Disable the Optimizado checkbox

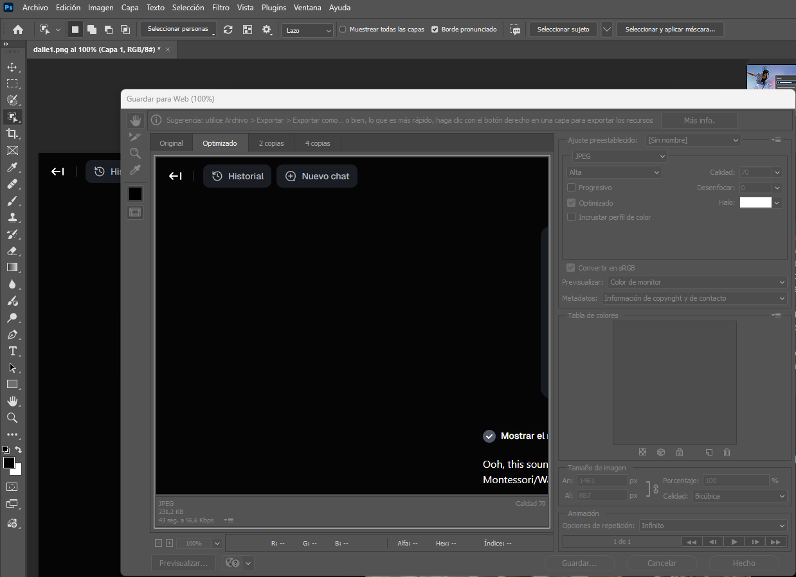[x=571, y=202]
